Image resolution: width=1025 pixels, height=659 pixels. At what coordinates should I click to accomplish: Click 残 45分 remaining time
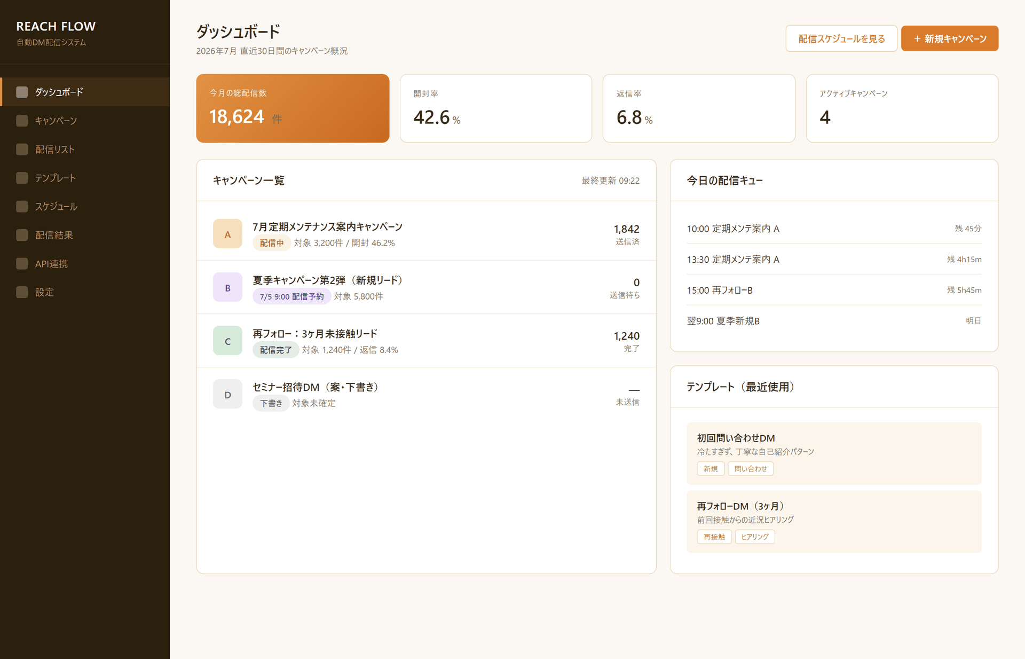[968, 229]
